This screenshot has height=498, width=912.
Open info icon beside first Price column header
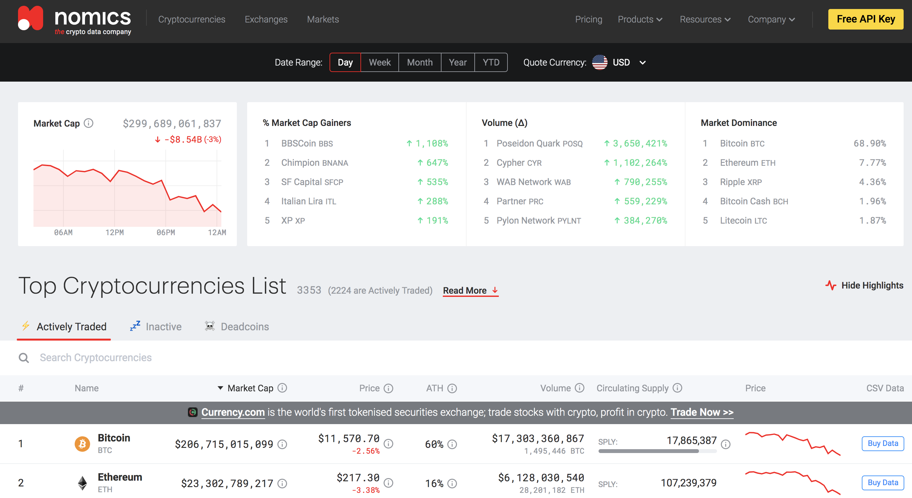tap(389, 388)
